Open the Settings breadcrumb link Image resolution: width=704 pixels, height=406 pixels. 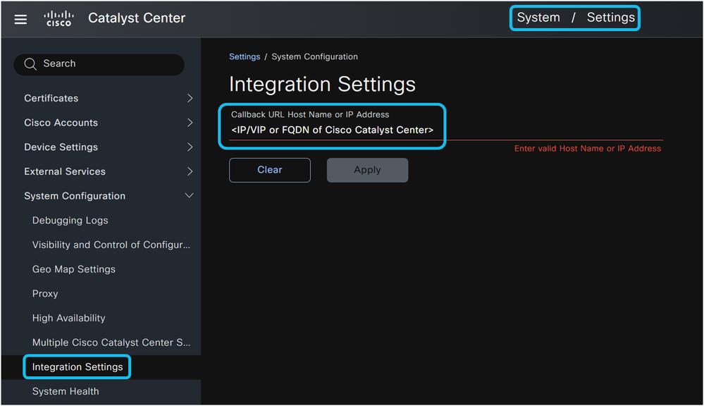click(x=245, y=56)
